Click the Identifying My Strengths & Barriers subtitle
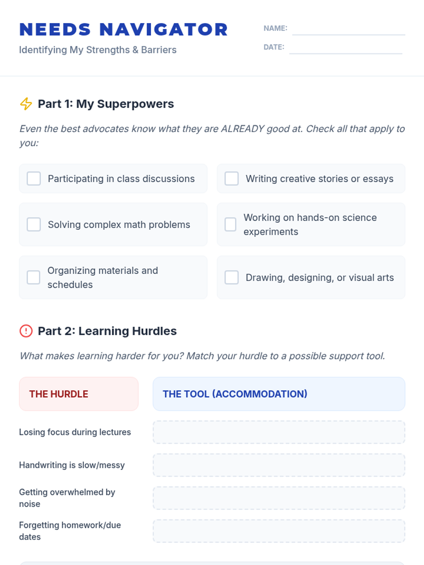This screenshot has width=424, height=565. [98, 50]
